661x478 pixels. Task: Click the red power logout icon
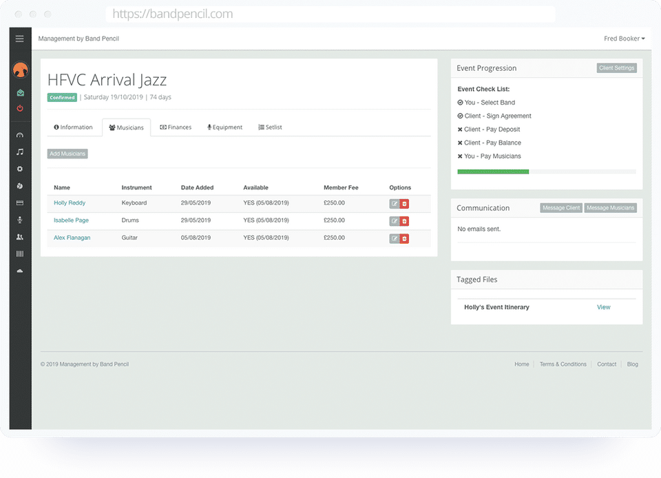(x=20, y=108)
